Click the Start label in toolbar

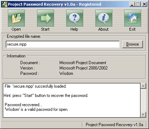click(45, 29)
